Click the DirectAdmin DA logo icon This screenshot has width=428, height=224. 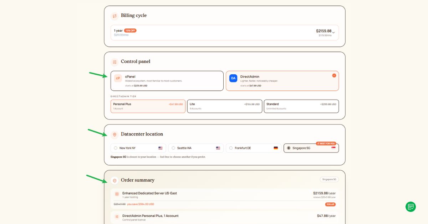pos(233,78)
